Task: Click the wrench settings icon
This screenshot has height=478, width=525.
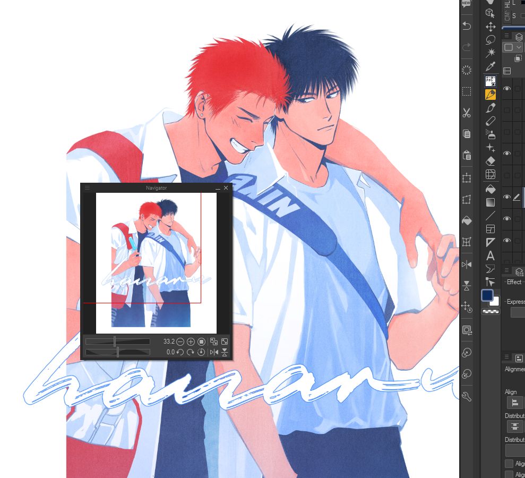Action: (467, 397)
